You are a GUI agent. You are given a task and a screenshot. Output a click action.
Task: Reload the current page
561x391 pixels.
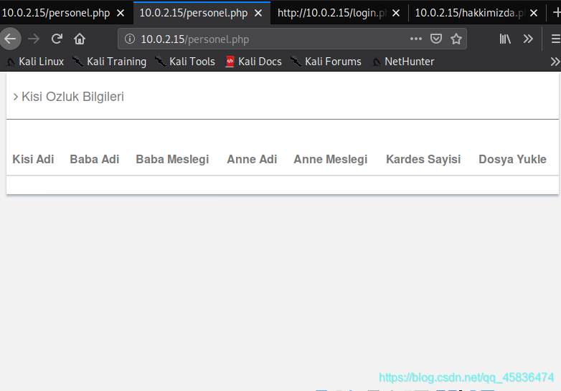pos(57,39)
